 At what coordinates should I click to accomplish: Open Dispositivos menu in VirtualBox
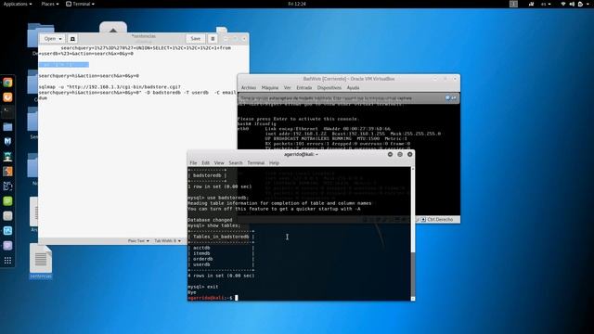pos(329,87)
